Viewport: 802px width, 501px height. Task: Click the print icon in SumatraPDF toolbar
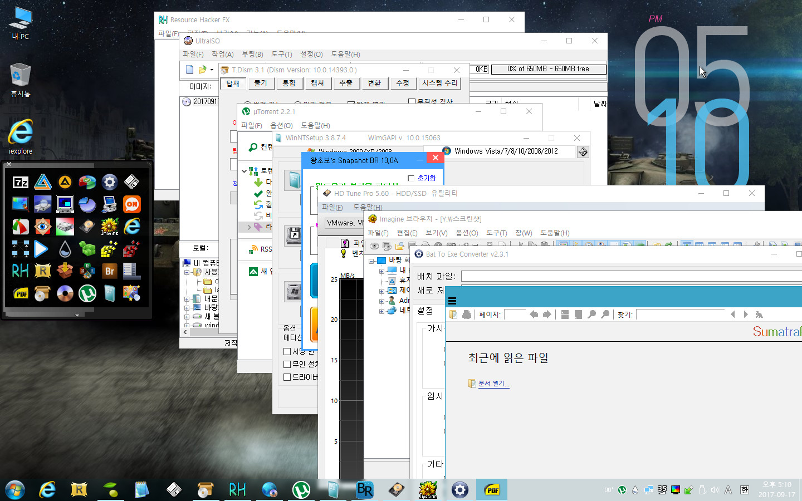coord(467,315)
